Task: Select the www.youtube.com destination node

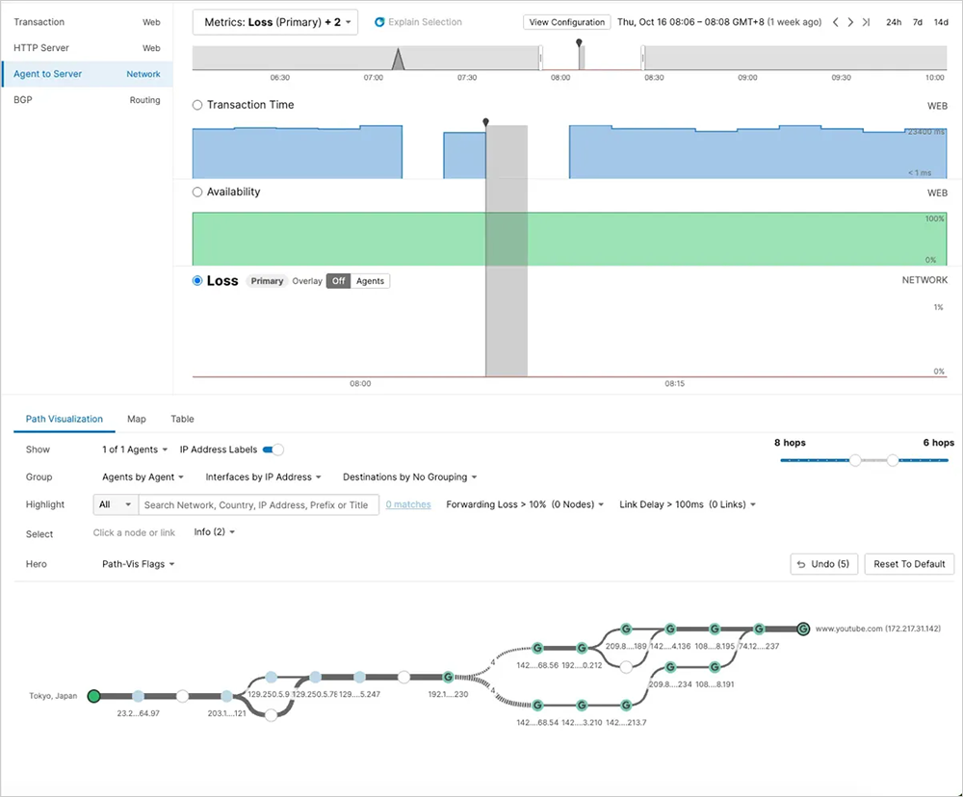Action: pos(804,628)
